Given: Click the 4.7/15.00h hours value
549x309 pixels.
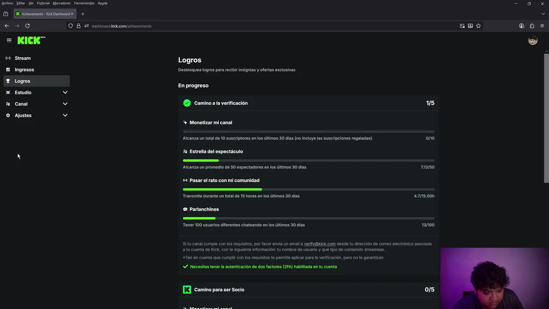Looking at the screenshot, I should click(424, 196).
